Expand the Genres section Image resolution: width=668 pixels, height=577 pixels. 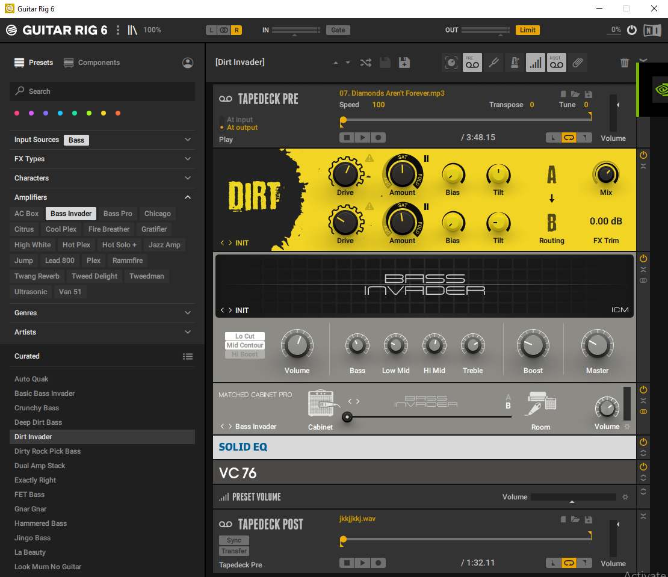coord(187,312)
